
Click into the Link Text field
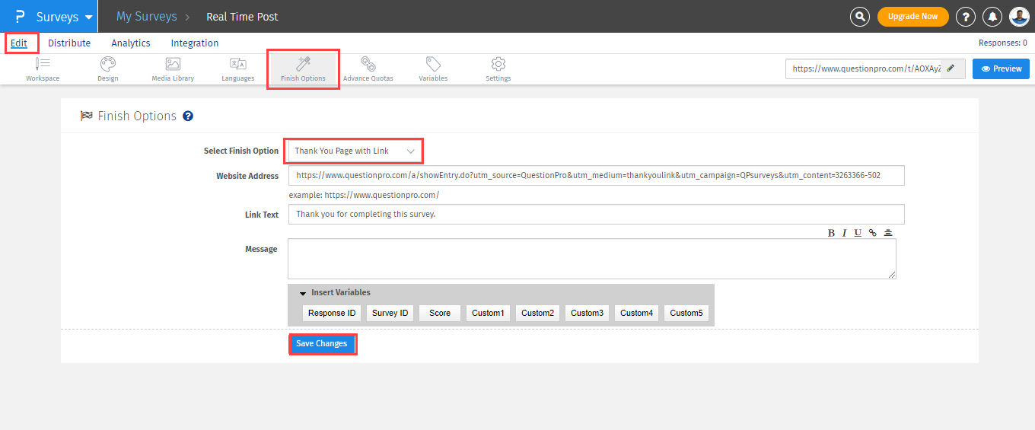pyautogui.click(x=596, y=215)
